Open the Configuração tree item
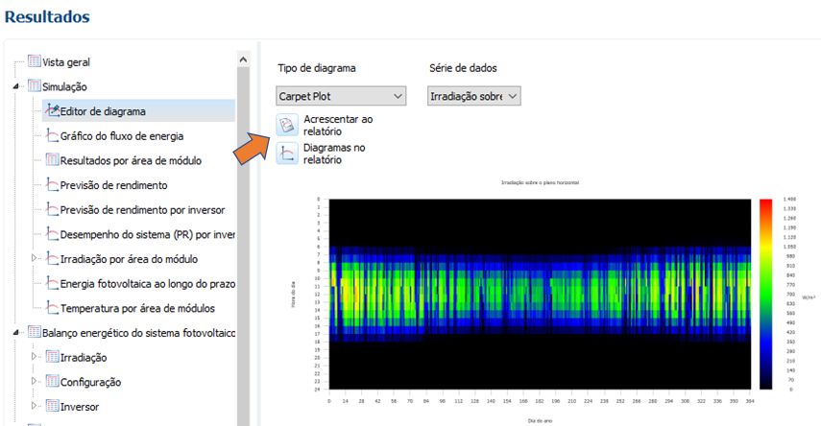The width and height of the screenshot is (821, 426). [x=91, y=382]
